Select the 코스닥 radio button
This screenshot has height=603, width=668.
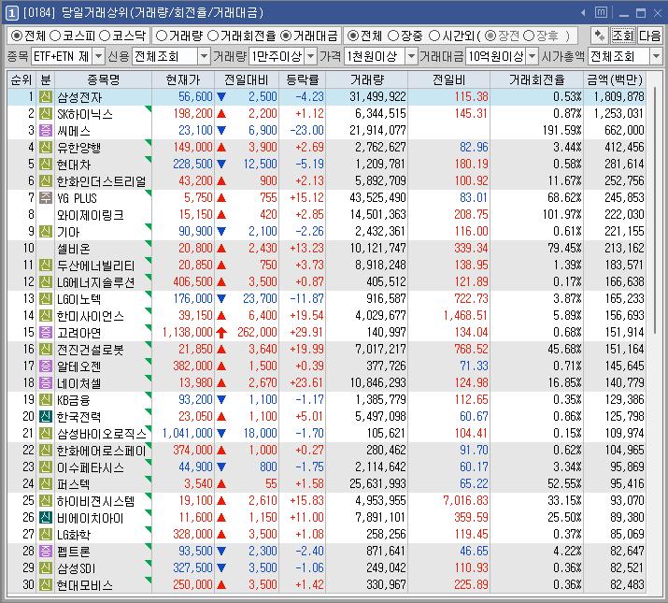[x=105, y=36]
